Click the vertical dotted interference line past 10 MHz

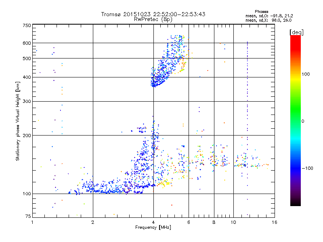[x=247, y=127]
